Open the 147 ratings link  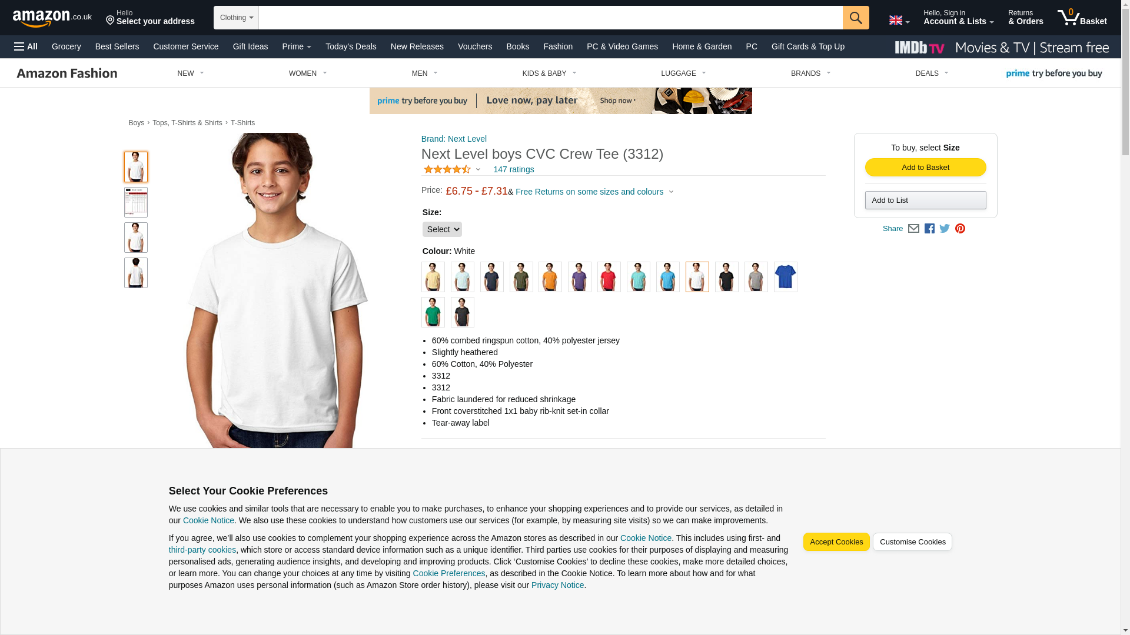(x=514, y=169)
